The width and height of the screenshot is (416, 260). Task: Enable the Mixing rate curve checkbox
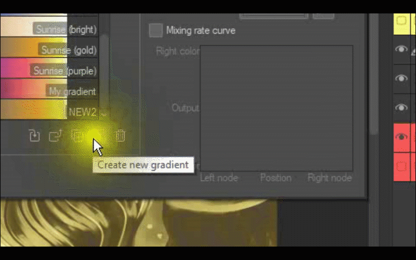(155, 30)
